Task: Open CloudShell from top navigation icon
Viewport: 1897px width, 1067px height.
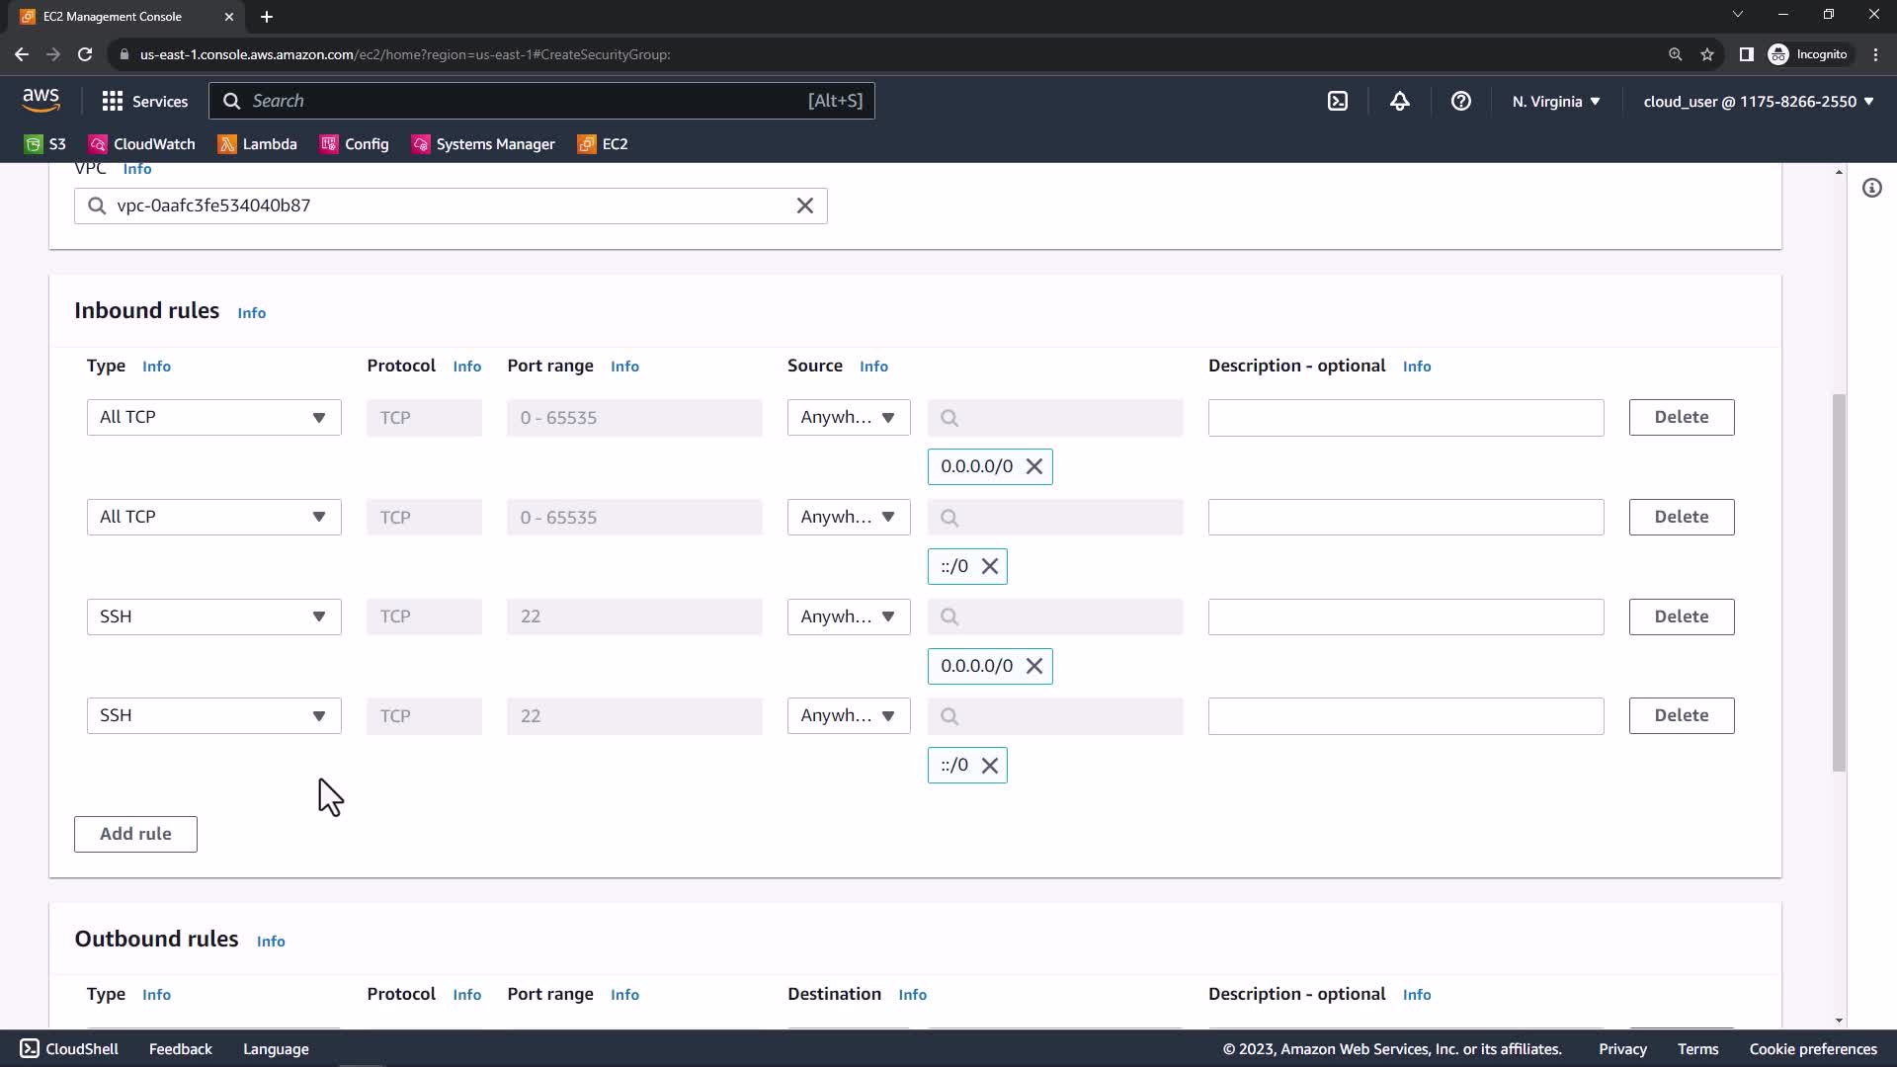Action: [x=1337, y=101]
